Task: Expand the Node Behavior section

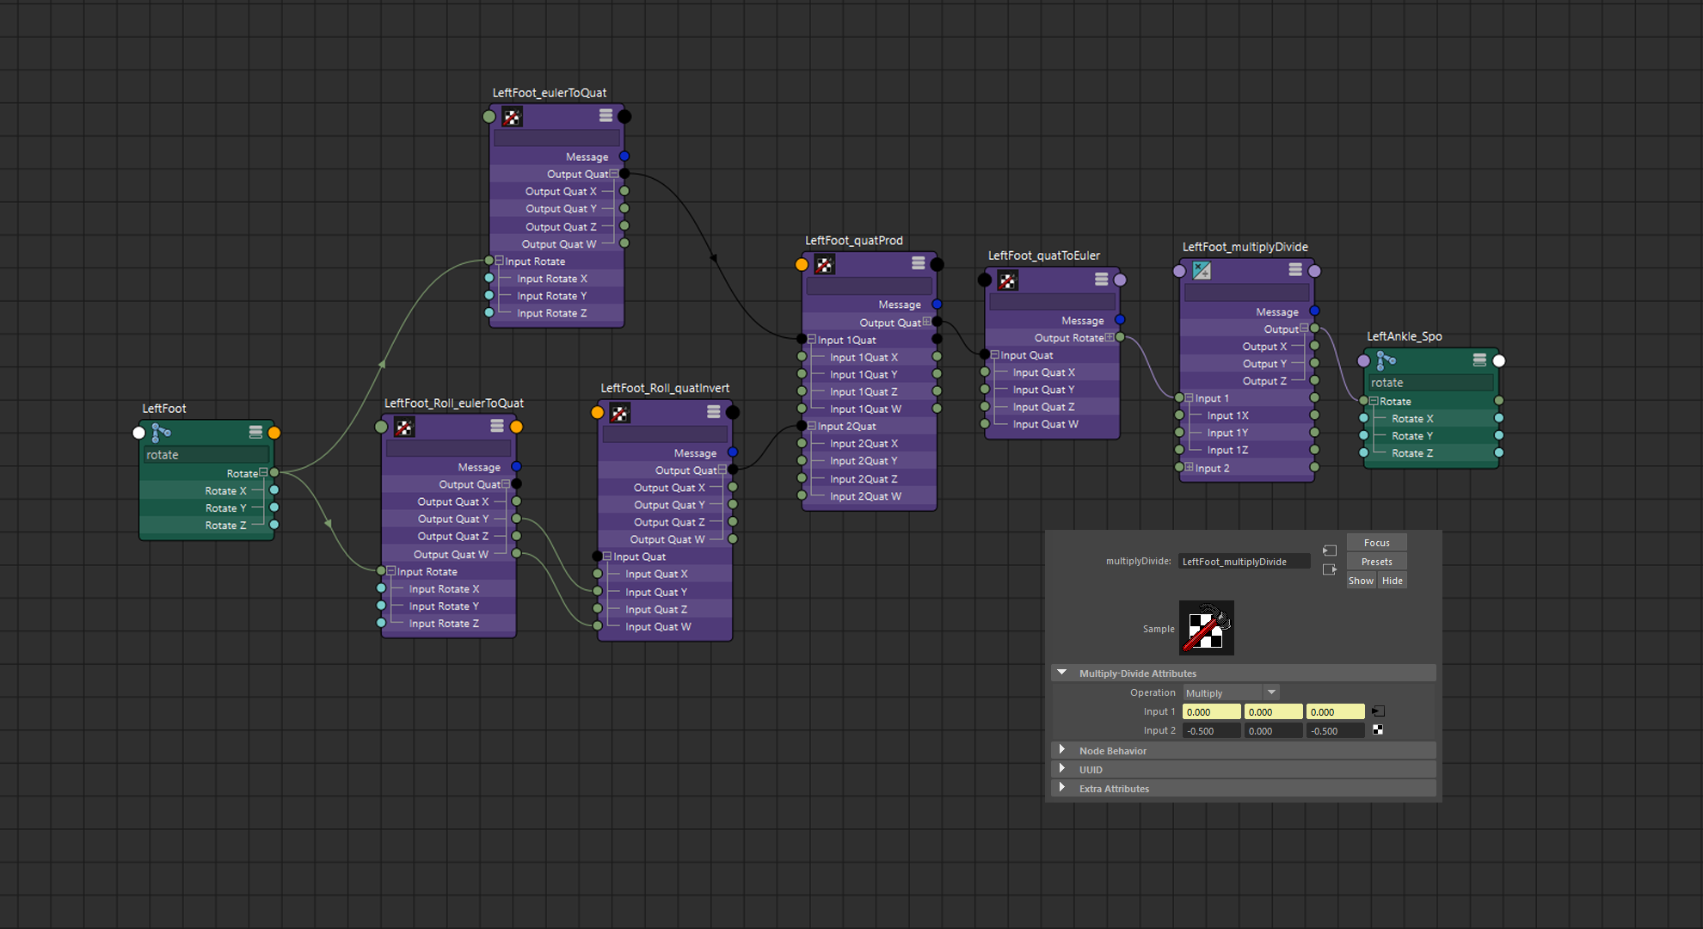Action: pyautogui.click(x=1062, y=750)
